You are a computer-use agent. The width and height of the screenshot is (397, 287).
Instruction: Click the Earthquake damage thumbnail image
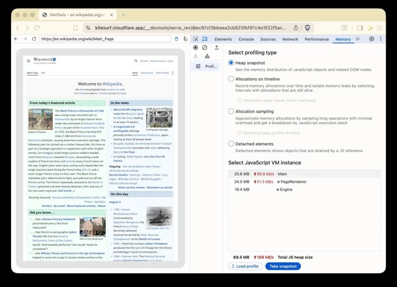click(159, 118)
